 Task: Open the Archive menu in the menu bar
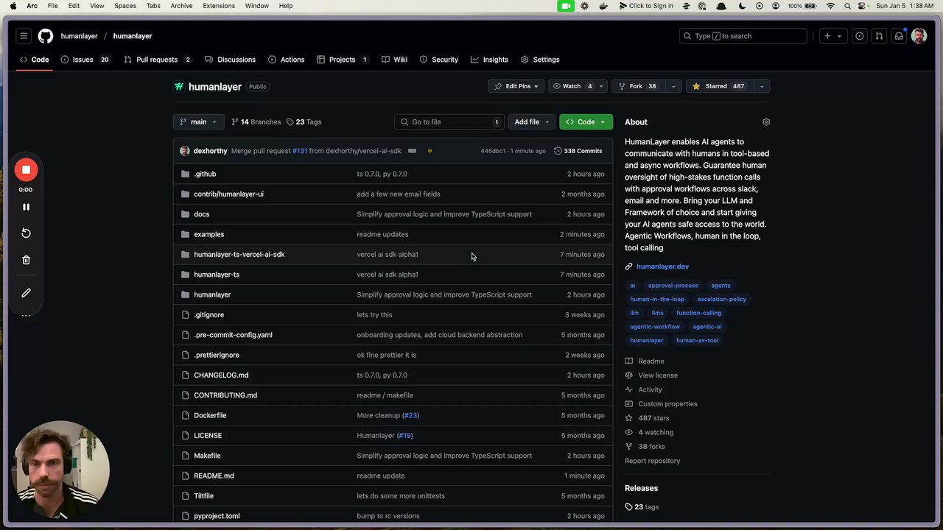click(181, 6)
